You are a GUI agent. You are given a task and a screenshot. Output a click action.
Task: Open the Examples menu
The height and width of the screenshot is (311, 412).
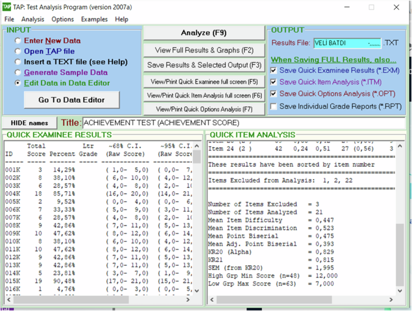pos(94,19)
